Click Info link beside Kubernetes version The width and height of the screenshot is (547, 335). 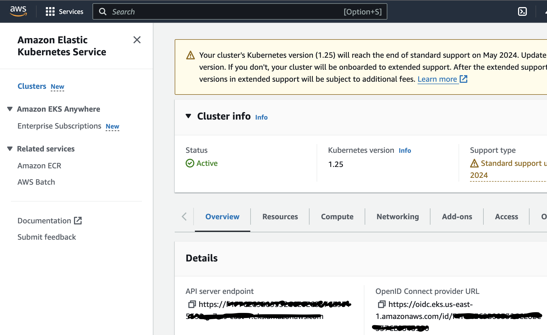(405, 150)
